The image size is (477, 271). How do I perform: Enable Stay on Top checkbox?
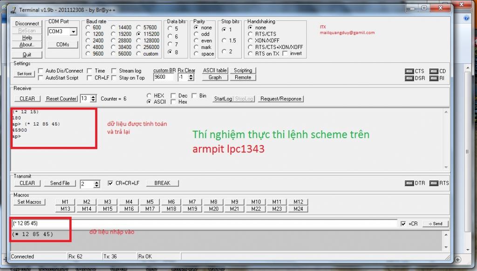point(114,77)
